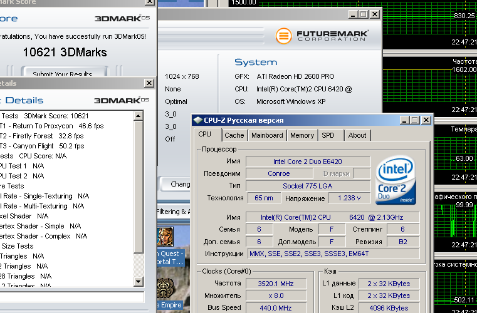Maximize the Futuremark 3DMark05 main window
This screenshot has width=477, height=313.
(x=363, y=14)
